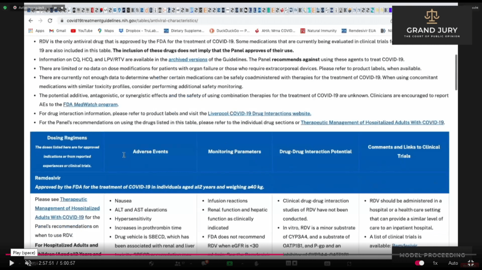Viewport: 482px width, 270px height.
Task: Click the browser forward arrow
Action: coord(41,21)
